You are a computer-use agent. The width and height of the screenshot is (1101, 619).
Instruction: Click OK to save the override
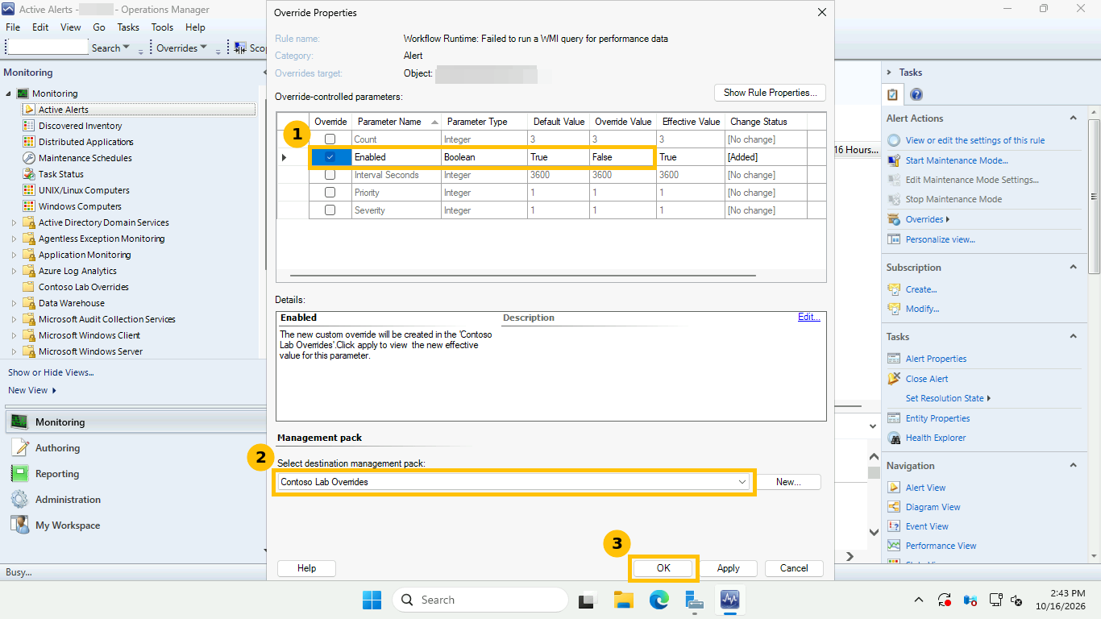tap(663, 568)
